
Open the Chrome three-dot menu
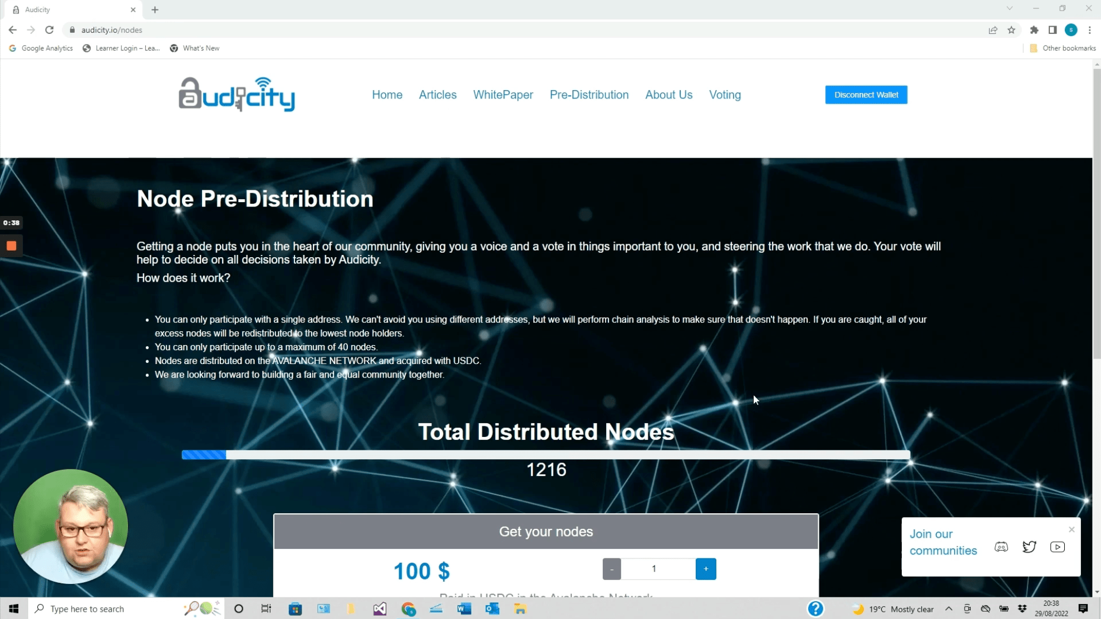[1090, 30]
